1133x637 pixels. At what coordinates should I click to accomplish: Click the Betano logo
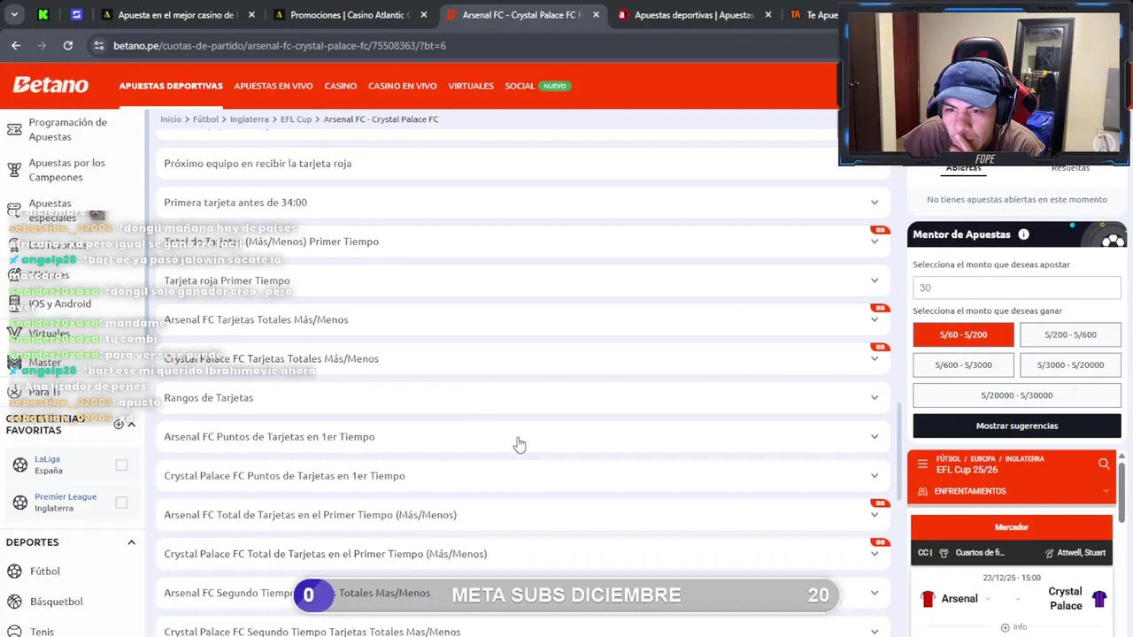click(50, 85)
